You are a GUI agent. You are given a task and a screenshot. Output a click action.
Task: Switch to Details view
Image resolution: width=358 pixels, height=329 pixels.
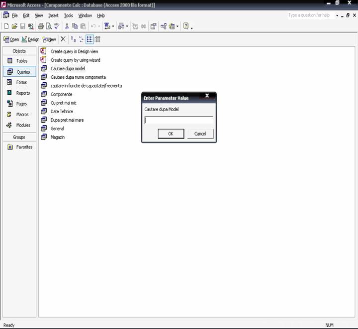tap(97, 39)
